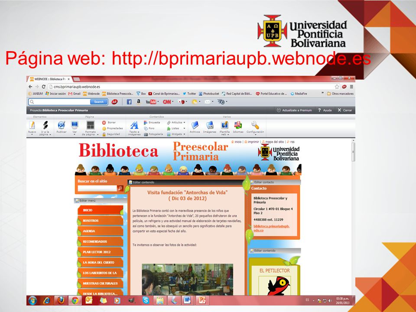The width and height of the screenshot is (416, 312).
Task: Open the Otros marcadores folder
Action: pos(340,94)
